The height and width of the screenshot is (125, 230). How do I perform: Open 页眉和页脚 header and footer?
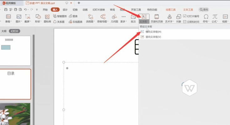[157, 18]
